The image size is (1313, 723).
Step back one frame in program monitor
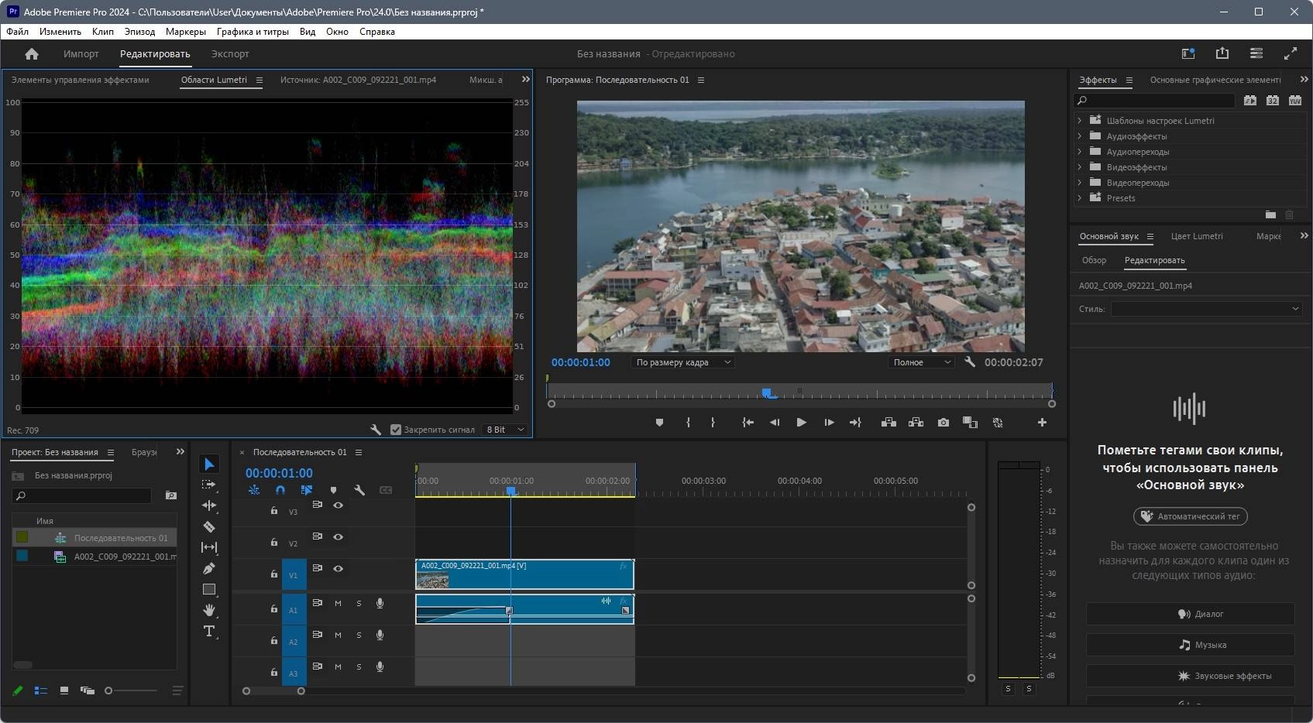point(775,423)
